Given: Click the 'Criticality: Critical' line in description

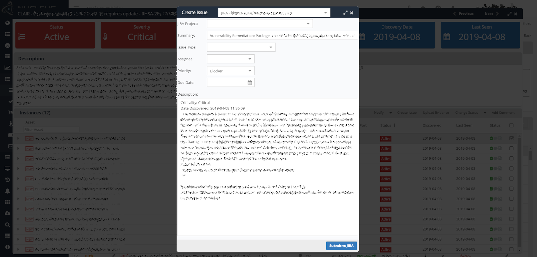Looking at the screenshot, I should 195,103.
